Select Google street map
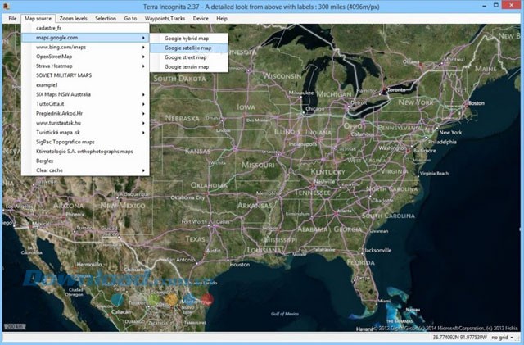 pos(186,57)
